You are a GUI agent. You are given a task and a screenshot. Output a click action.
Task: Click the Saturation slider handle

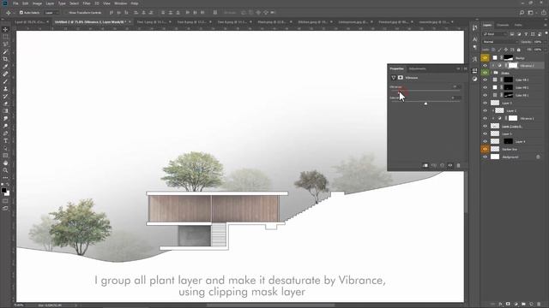click(425, 104)
